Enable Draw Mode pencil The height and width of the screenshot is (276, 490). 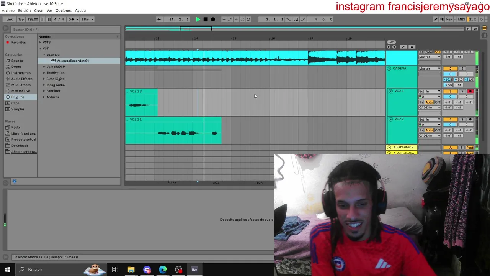pos(436,19)
